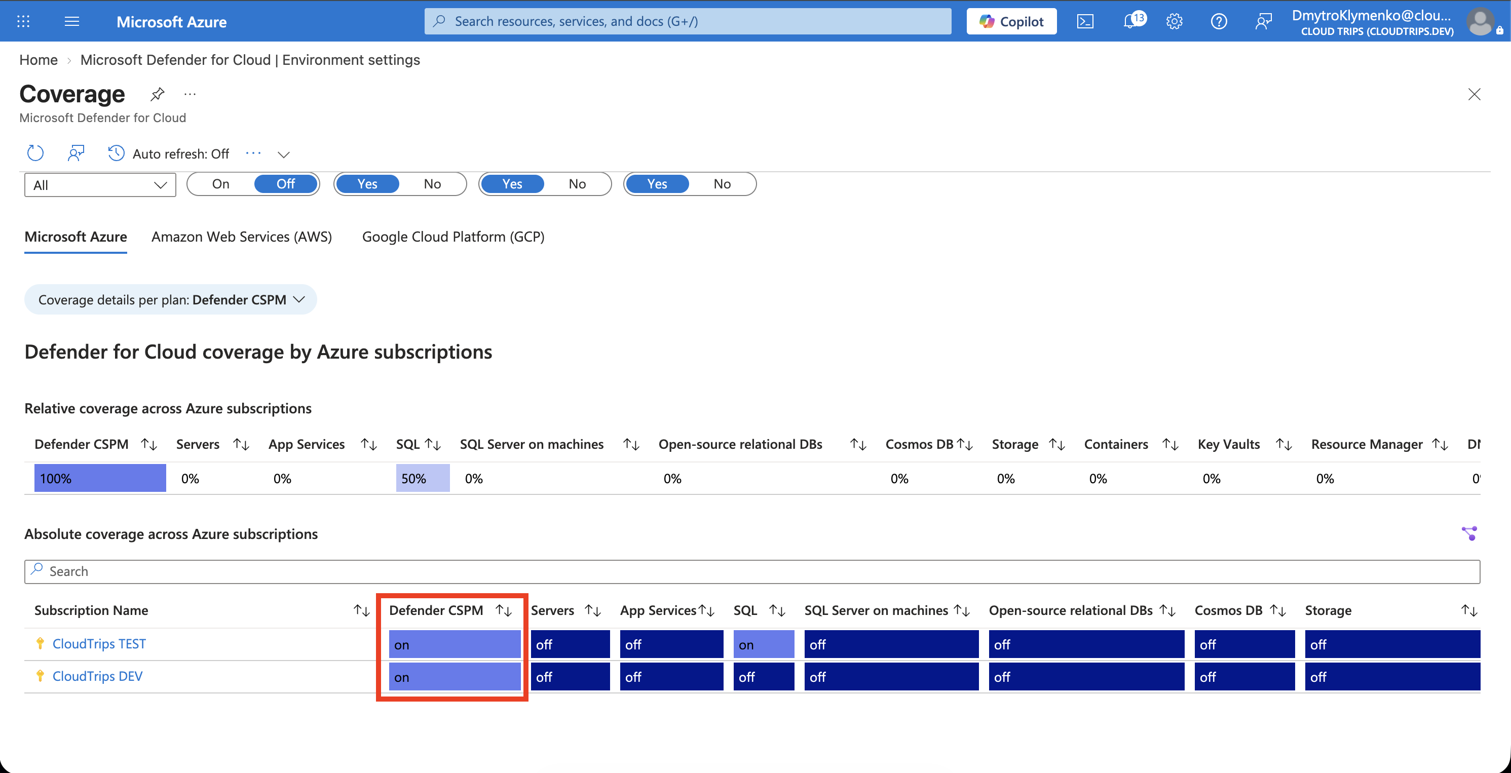
Task: Open more options next to Coverage title
Action: pyautogui.click(x=190, y=94)
